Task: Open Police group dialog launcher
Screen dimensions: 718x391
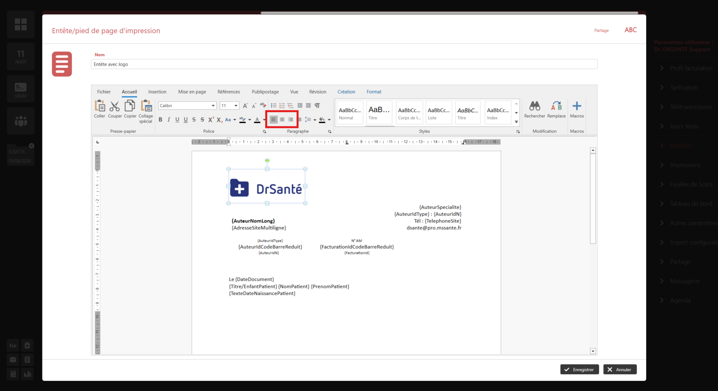Action: 264,132
